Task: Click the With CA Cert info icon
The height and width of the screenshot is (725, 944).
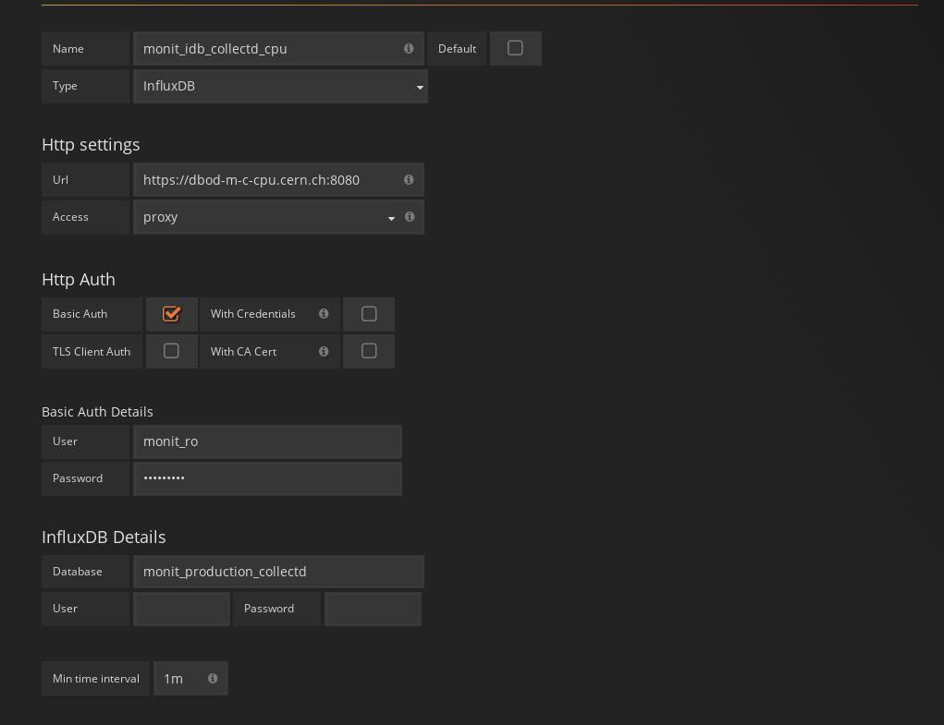Action: [x=324, y=352]
